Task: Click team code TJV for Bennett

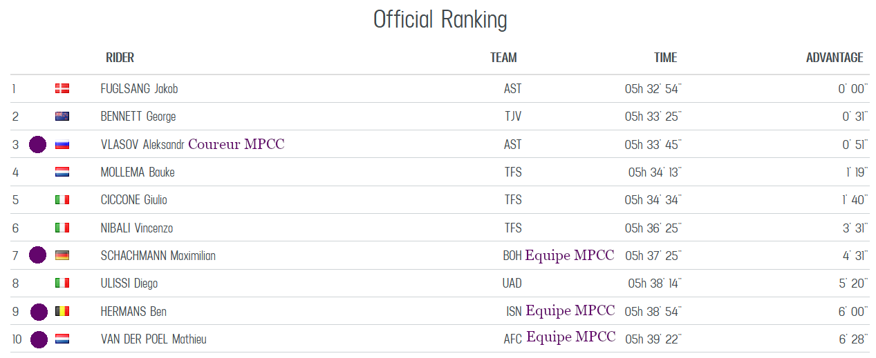Action: [x=512, y=117]
